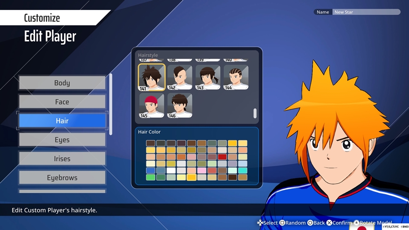Click the hairstyle list scrollbar handle
Image resolution: width=409 pixels, height=230 pixels.
255,113
